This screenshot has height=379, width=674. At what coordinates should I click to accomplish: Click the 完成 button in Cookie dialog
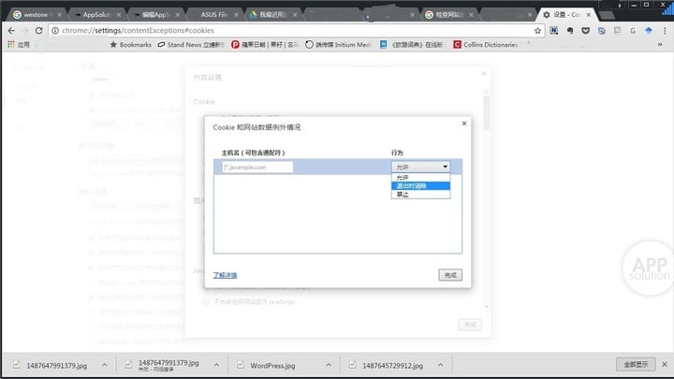click(450, 275)
